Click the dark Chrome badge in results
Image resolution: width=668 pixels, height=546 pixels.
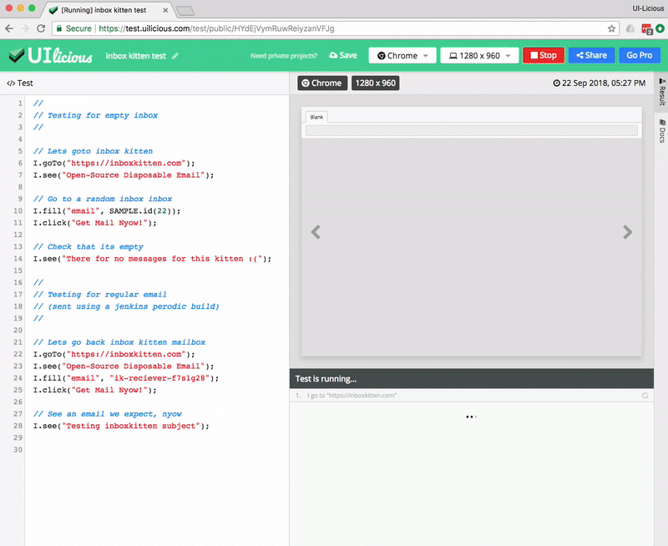click(322, 83)
